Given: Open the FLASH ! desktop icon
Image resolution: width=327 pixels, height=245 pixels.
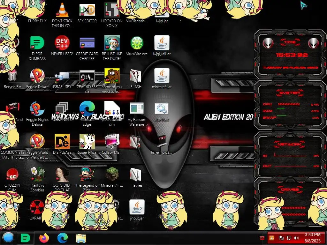Looking at the screenshot, I should tap(136, 76).
